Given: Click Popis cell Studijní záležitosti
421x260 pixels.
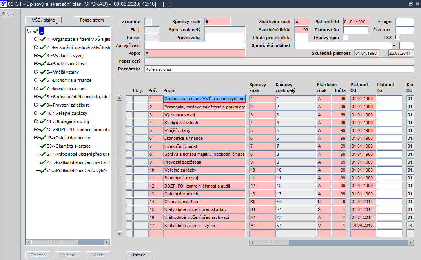Looking at the screenshot, I should (204, 123).
